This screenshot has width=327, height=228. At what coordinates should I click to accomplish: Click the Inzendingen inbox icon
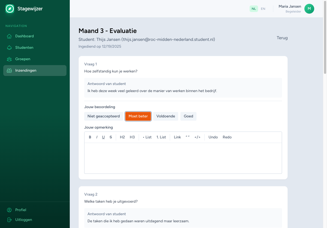pyautogui.click(x=9, y=70)
